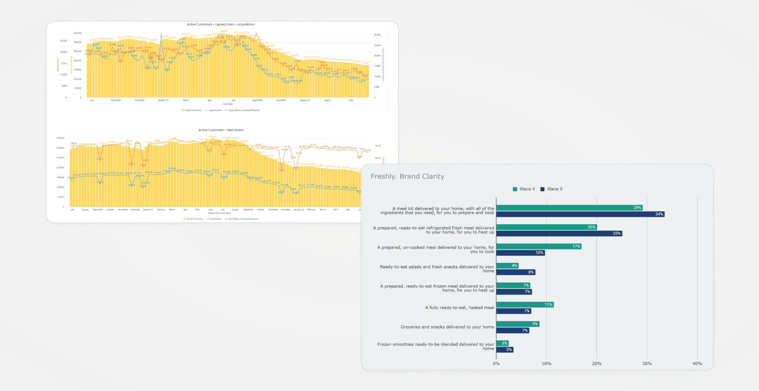The image size is (759, 391).
Task: Click the 40% x-axis tick label
Action: 697,364
